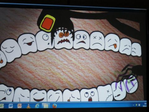This screenshot has width=149, height=112.
Task: Open the taskbar clock and date
Action: (145, 105)
